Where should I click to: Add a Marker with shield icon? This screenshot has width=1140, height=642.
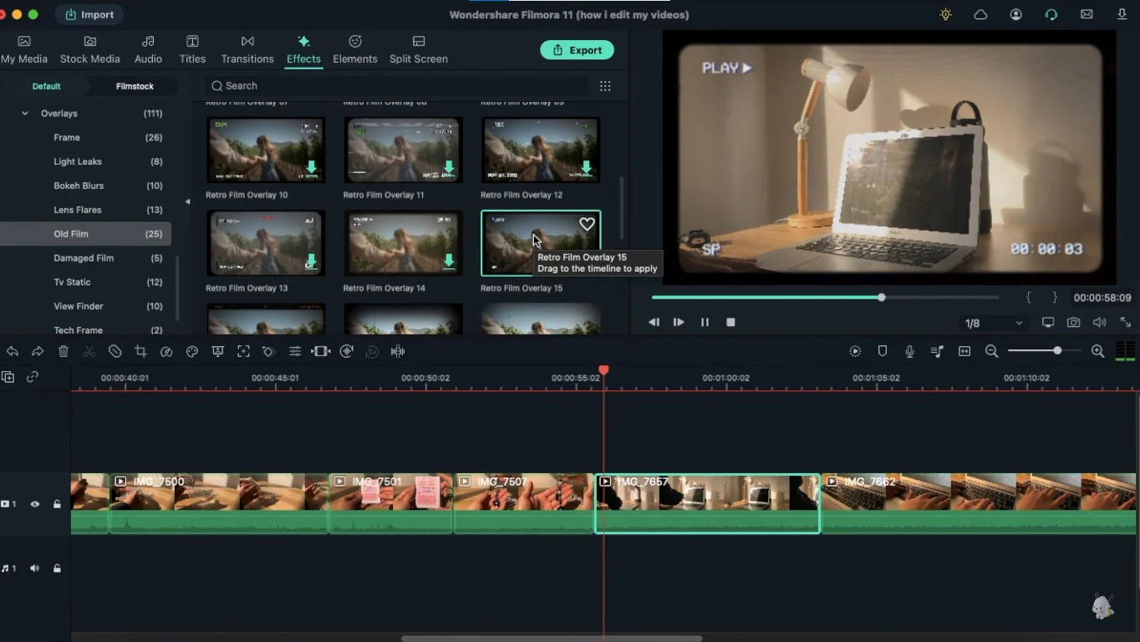[x=883, y=352]
